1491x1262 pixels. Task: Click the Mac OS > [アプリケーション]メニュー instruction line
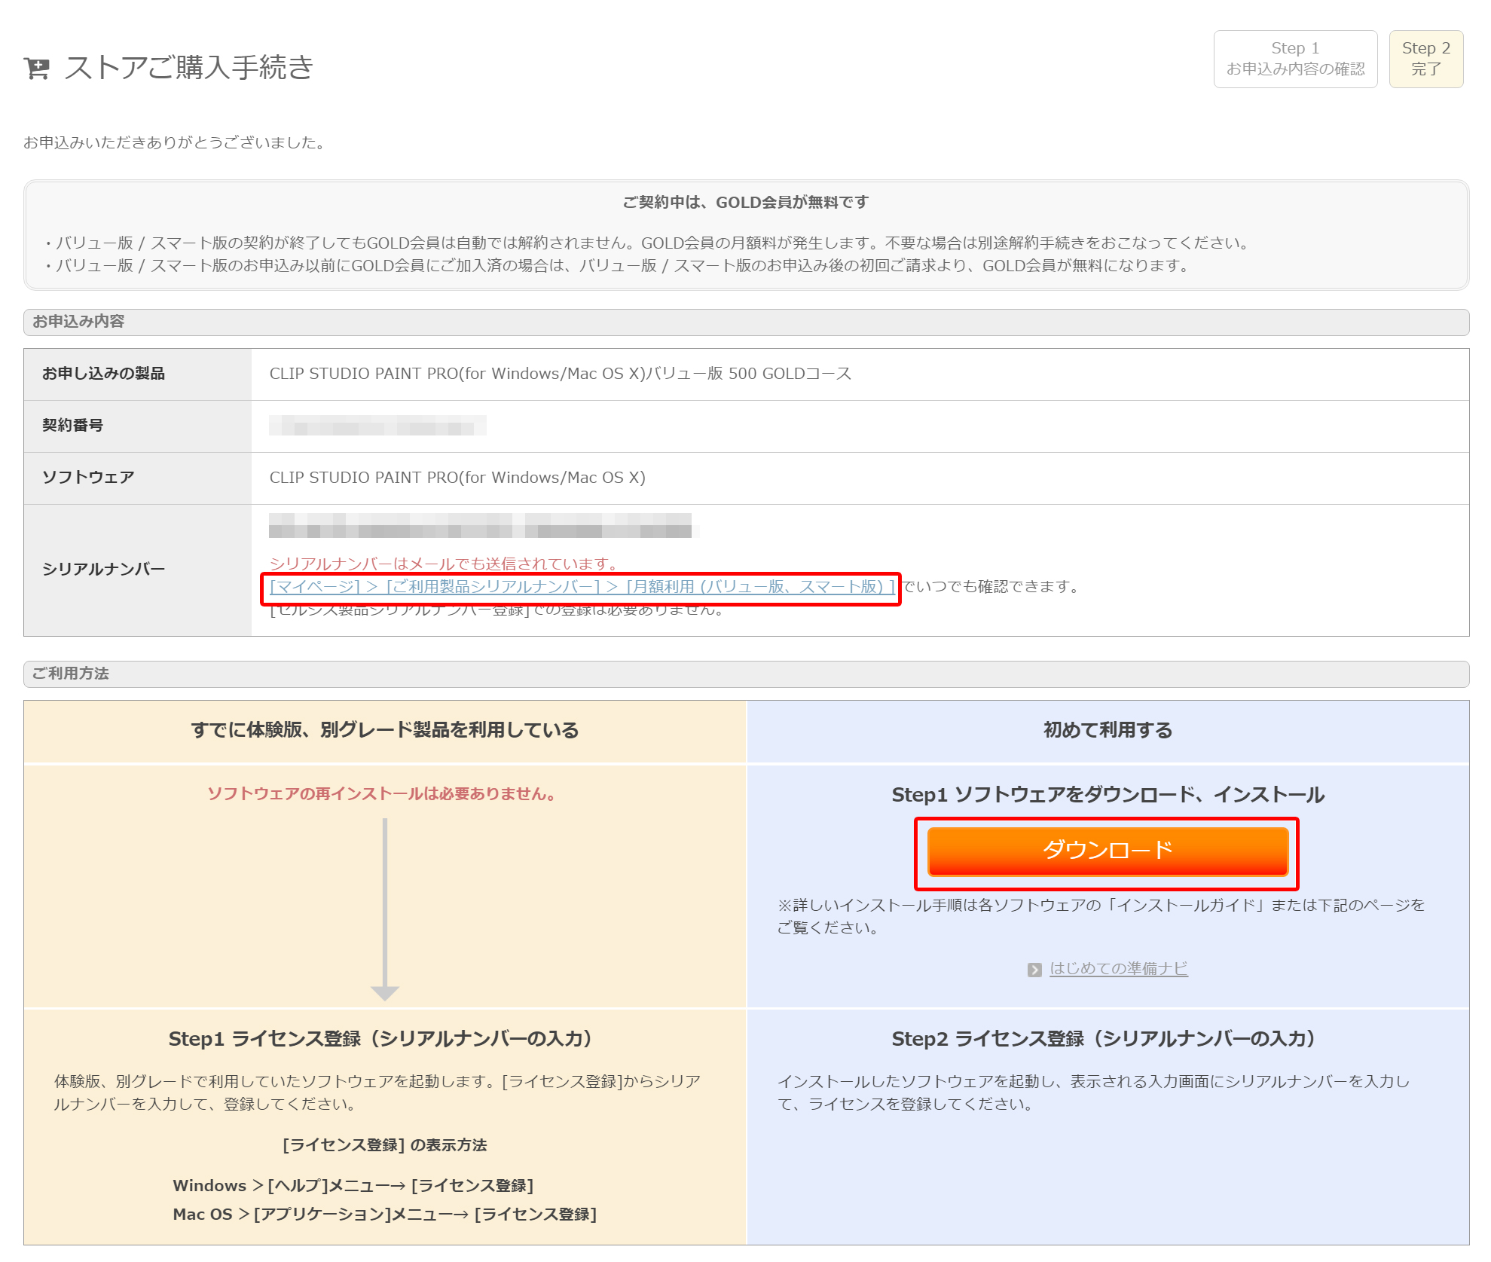click(384, 1215)
